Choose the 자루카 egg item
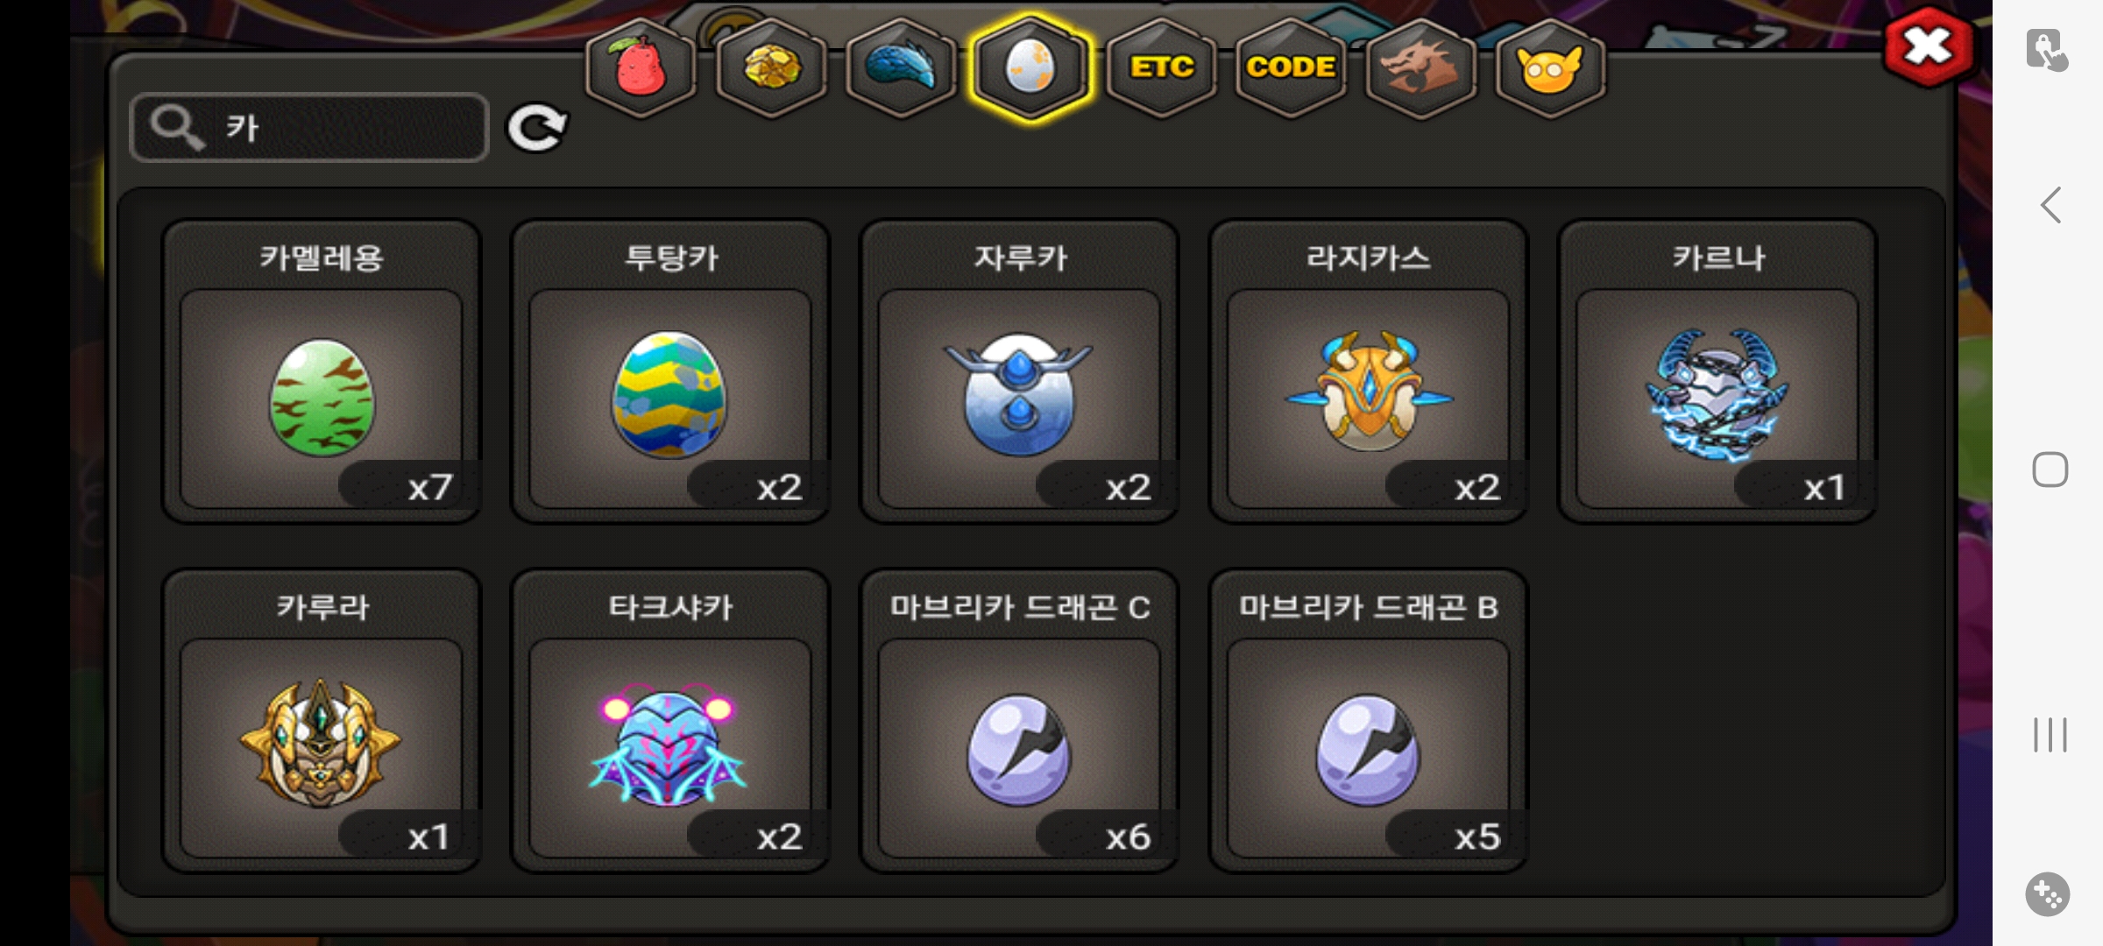The image size is (2103, 946). 1019,371
